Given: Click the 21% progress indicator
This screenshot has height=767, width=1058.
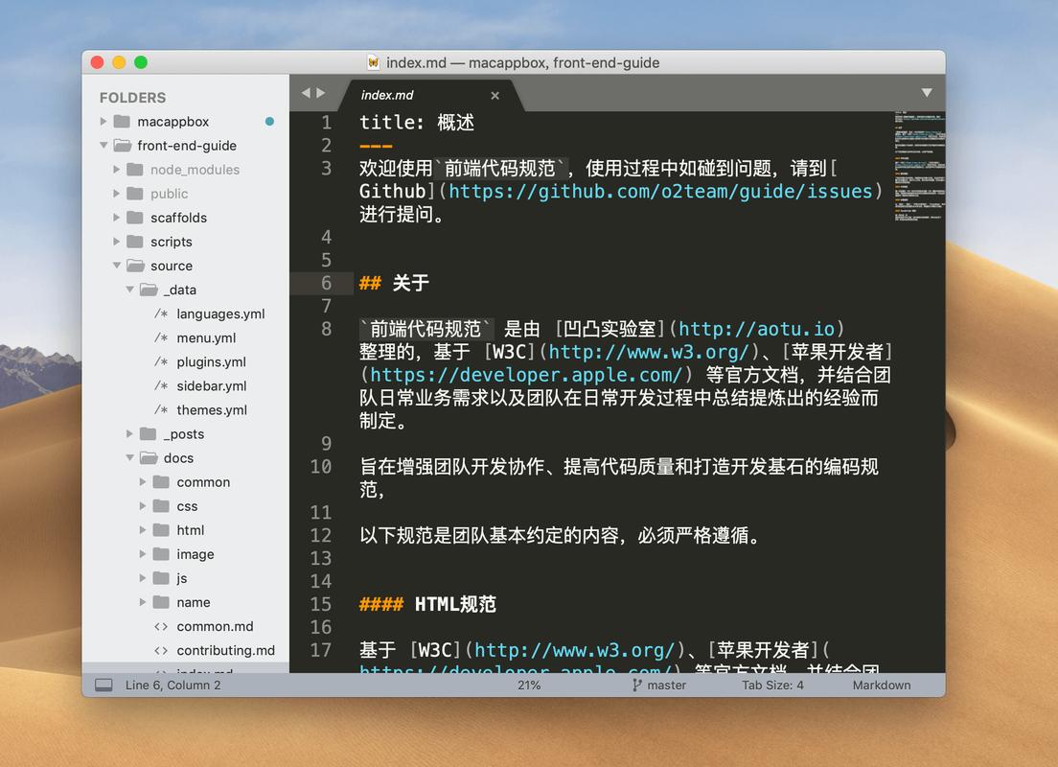Looking at the screenshot, I should point(529,685).
